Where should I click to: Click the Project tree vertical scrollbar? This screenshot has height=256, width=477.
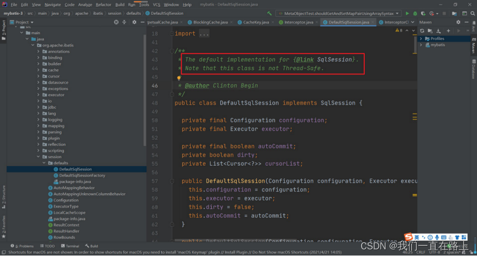[145, 90]
